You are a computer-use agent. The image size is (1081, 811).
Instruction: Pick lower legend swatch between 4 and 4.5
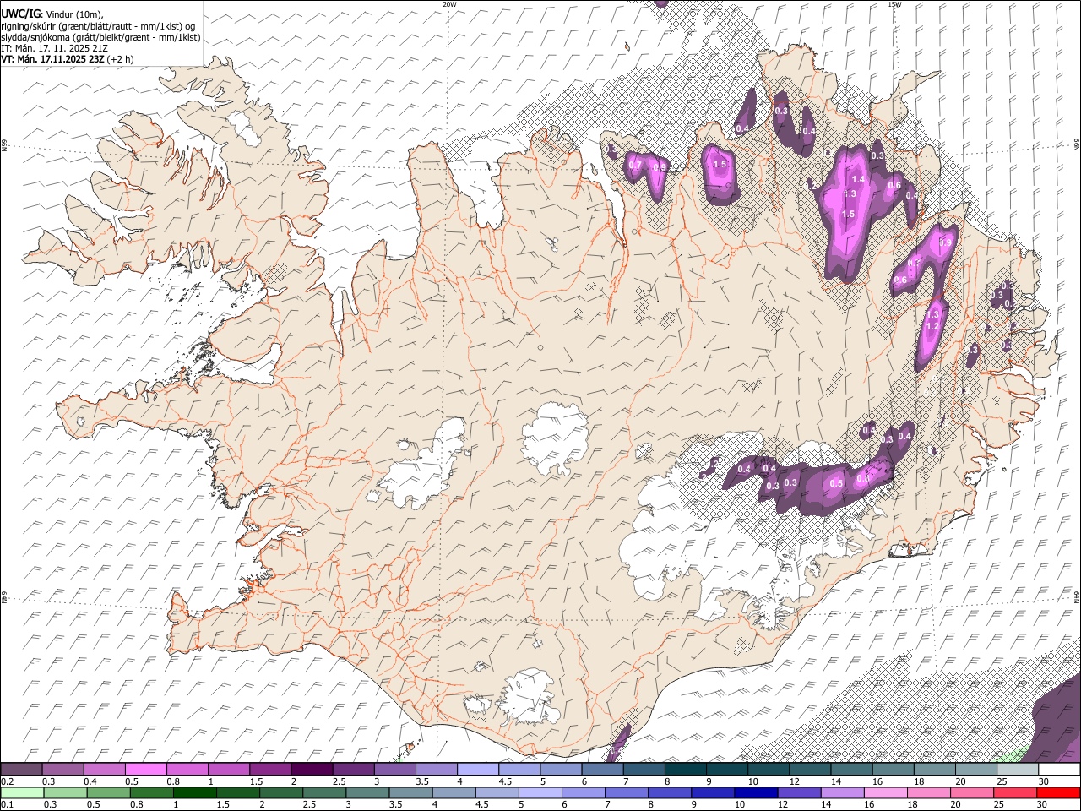(453, 792)
